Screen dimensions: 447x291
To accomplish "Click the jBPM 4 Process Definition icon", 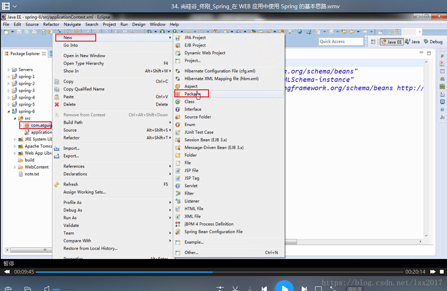I will pos(178,224).
